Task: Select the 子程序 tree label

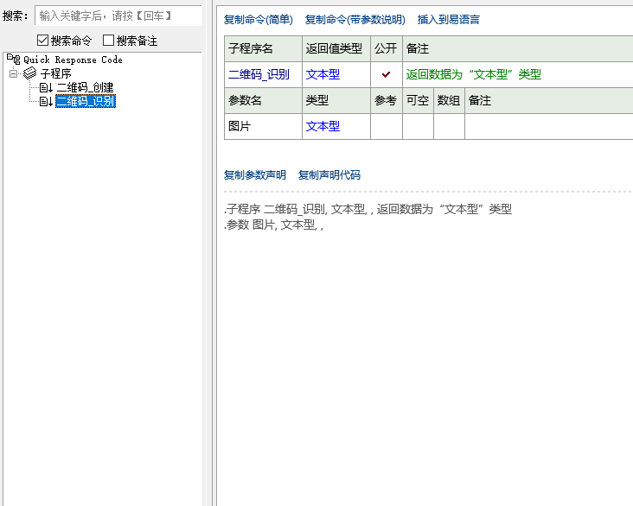Action: click(x=55, y=73)
